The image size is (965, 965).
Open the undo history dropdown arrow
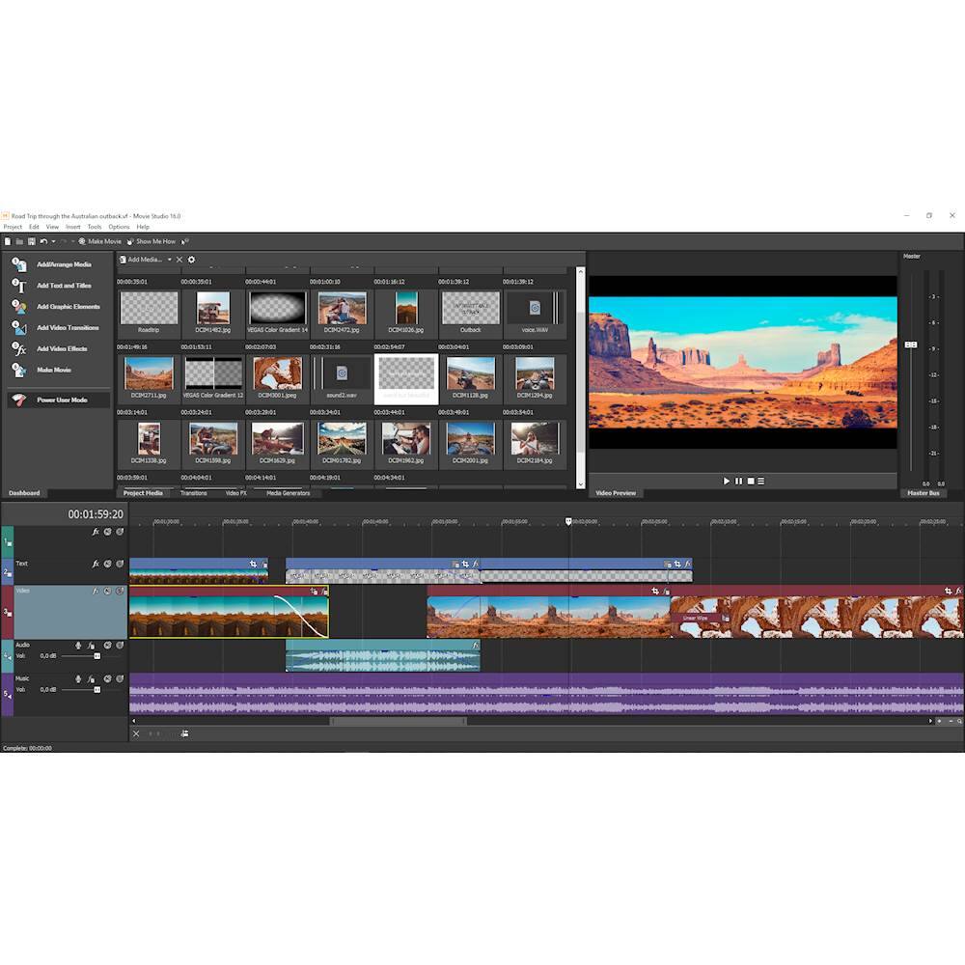[53, 241]
